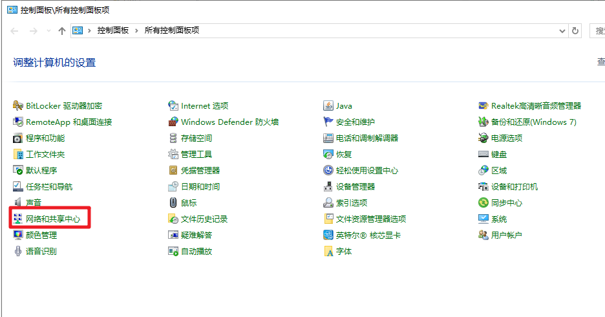Click the 自动播放 icon

173,251
